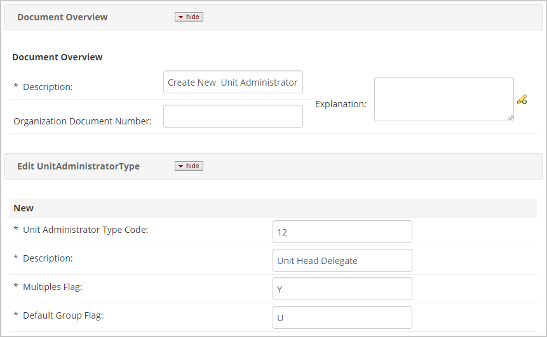Click the Edit UnitAdministratorType panel title
The height and width of the screenshot is (337, 547).
coord(79,166)
